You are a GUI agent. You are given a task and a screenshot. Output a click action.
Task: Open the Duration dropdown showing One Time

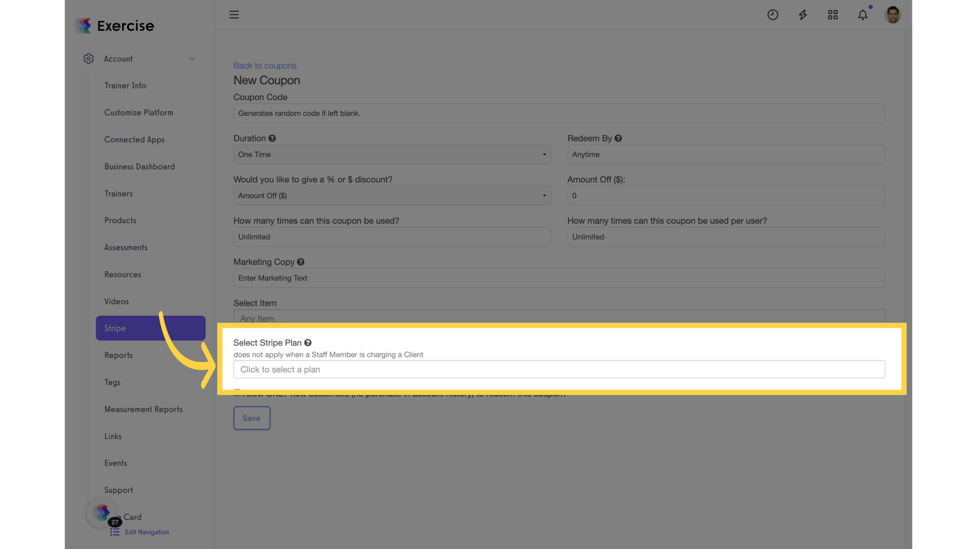click(x=392, y=155)
